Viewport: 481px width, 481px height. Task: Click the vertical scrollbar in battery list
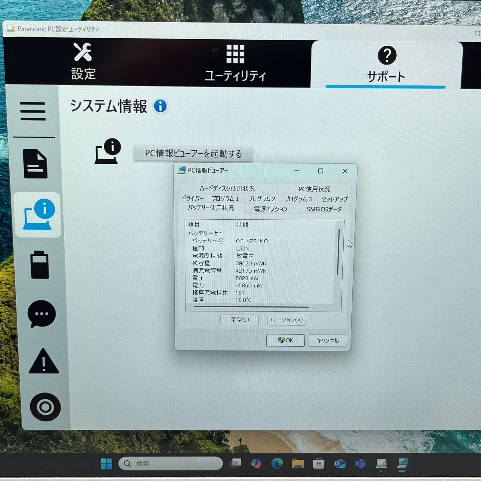click(x=339, y=252)
